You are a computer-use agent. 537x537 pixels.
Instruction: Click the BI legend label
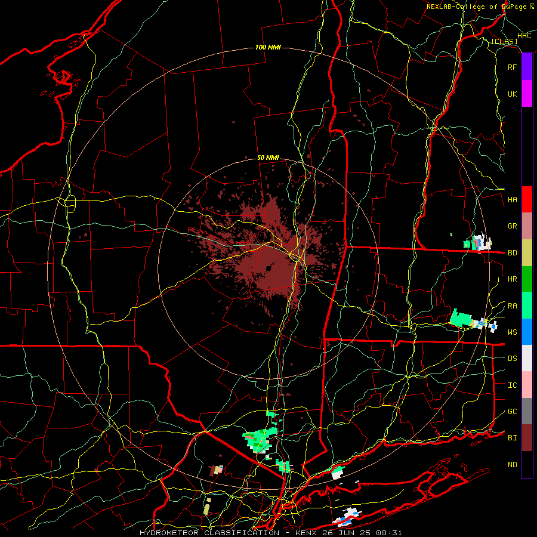(x=512, y=438)
